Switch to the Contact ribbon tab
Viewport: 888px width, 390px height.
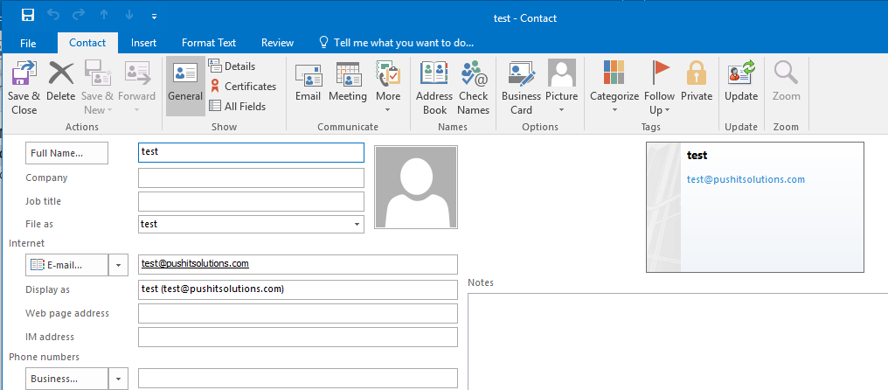tap(87, 43)
